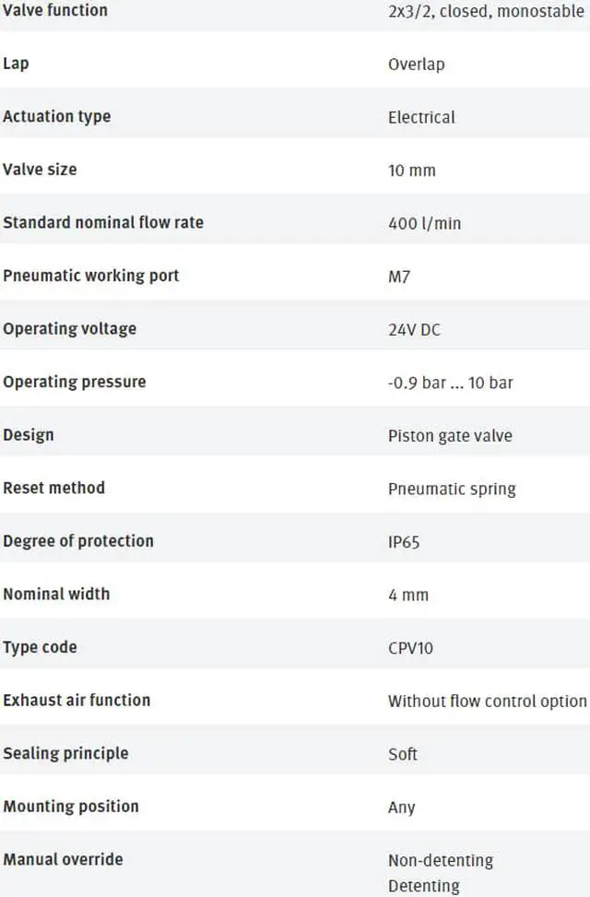This screenshot has width=590, height=897.
Task: Click the "CPV10" type code value
Action: pyautogui.click(x=410, y=648)
